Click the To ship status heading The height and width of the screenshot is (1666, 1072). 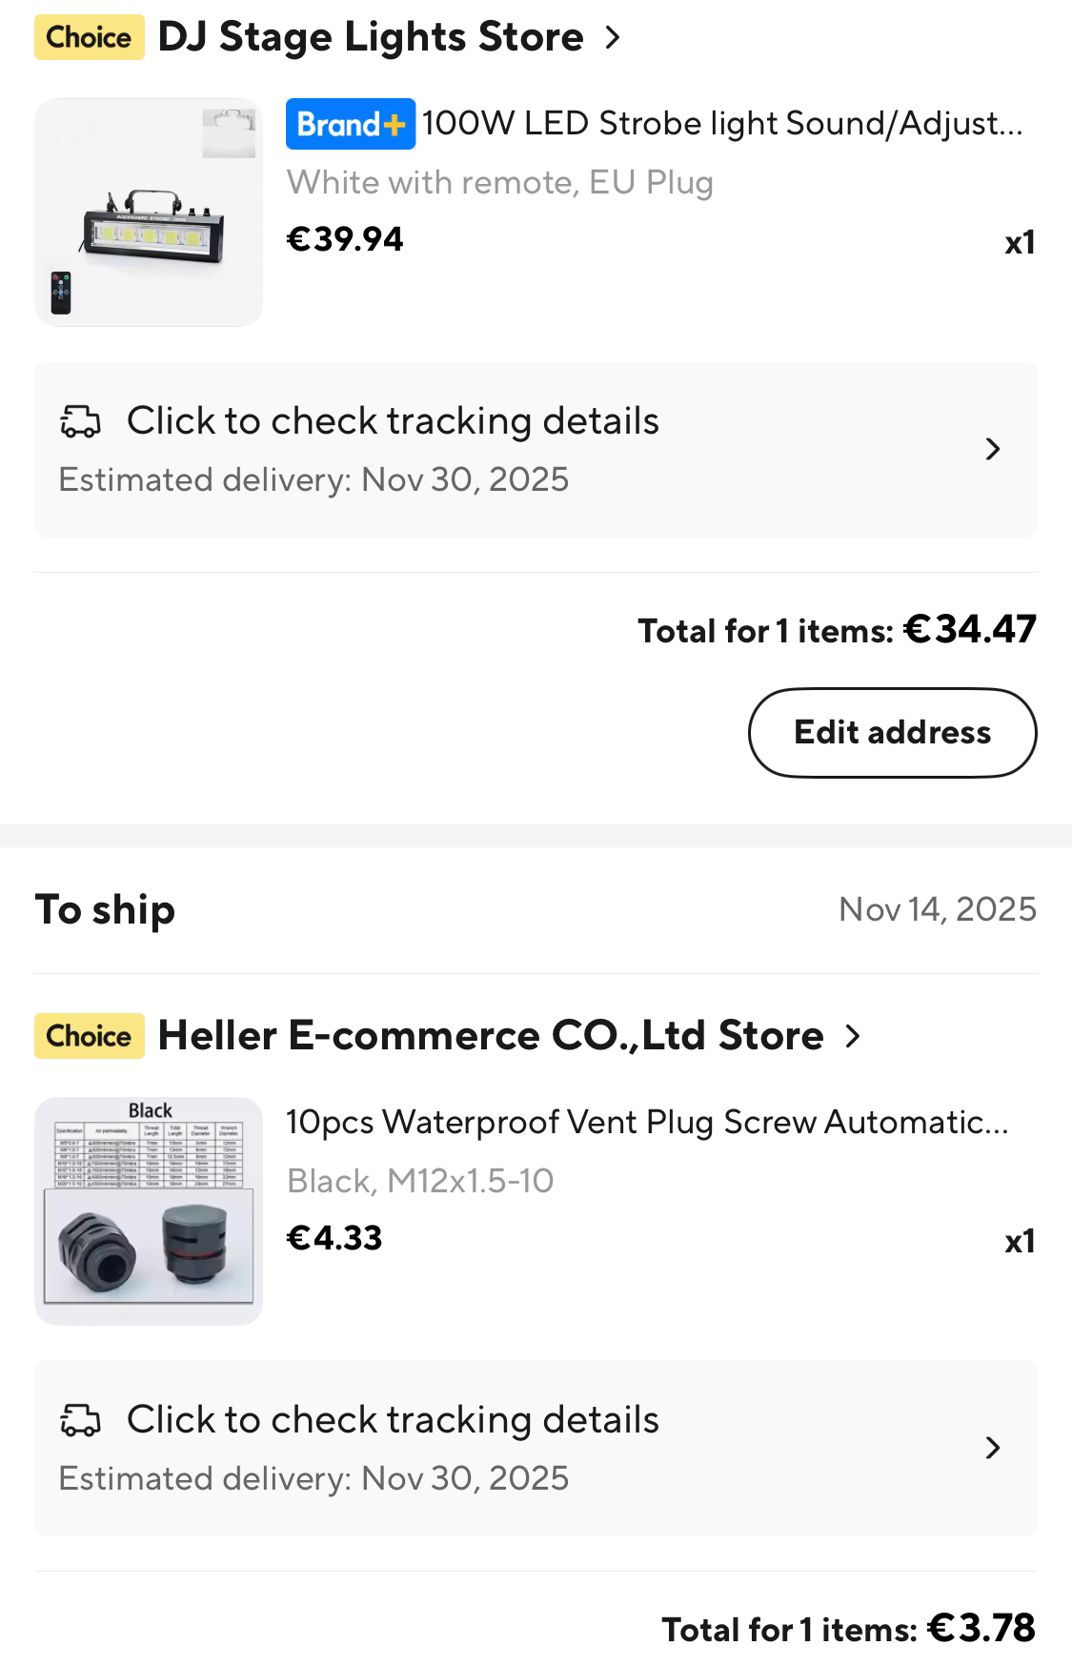pyautogui.click(x=105, y=910)
